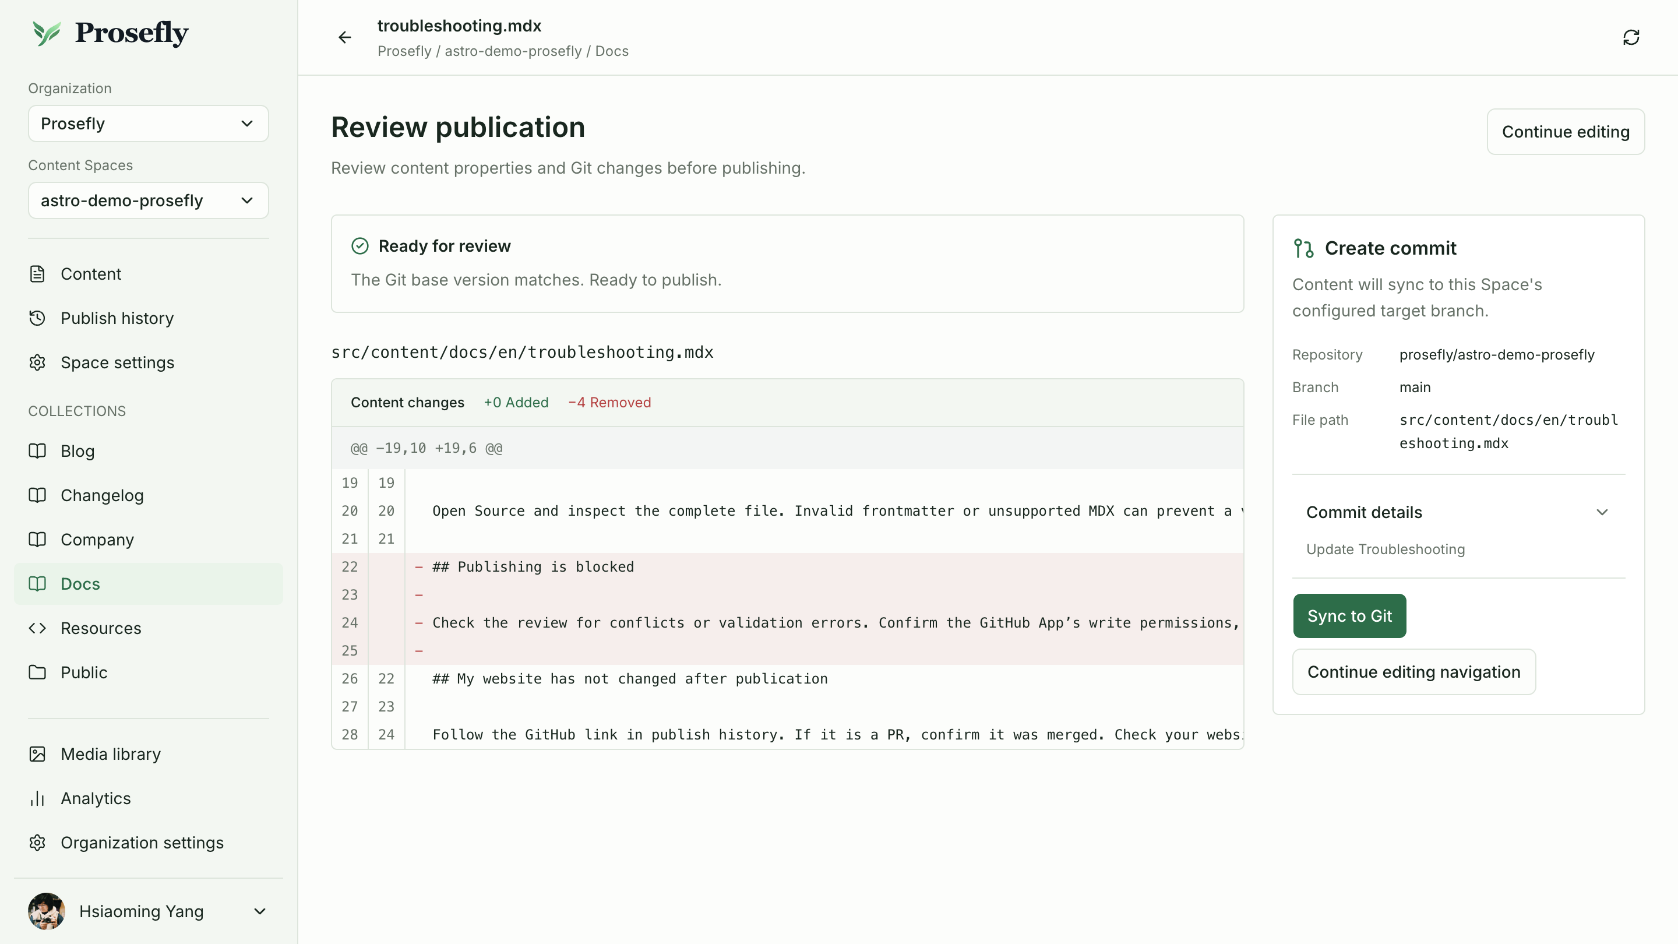Screen dimensions: 1678x944
Task: Click the repository value prosefly/astro-demo-prosefly
Action: 1497,354
